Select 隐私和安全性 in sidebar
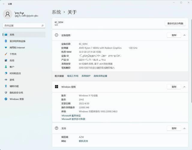Screen dimensions: 192x150 pyautogui.click(x=16, y=93)
